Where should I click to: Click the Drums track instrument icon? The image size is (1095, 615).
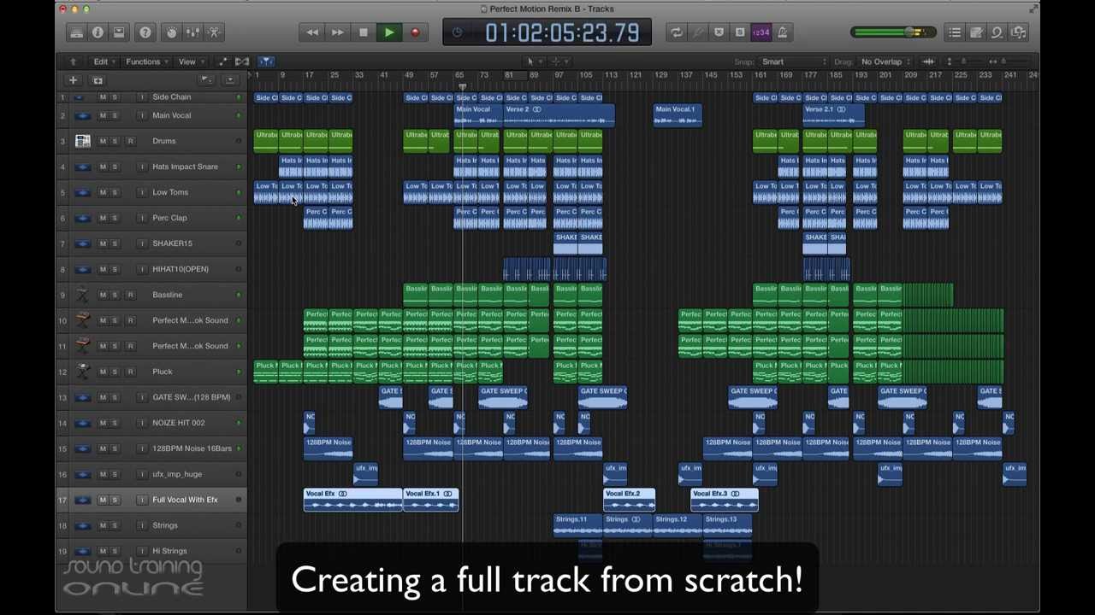[82, 141]
